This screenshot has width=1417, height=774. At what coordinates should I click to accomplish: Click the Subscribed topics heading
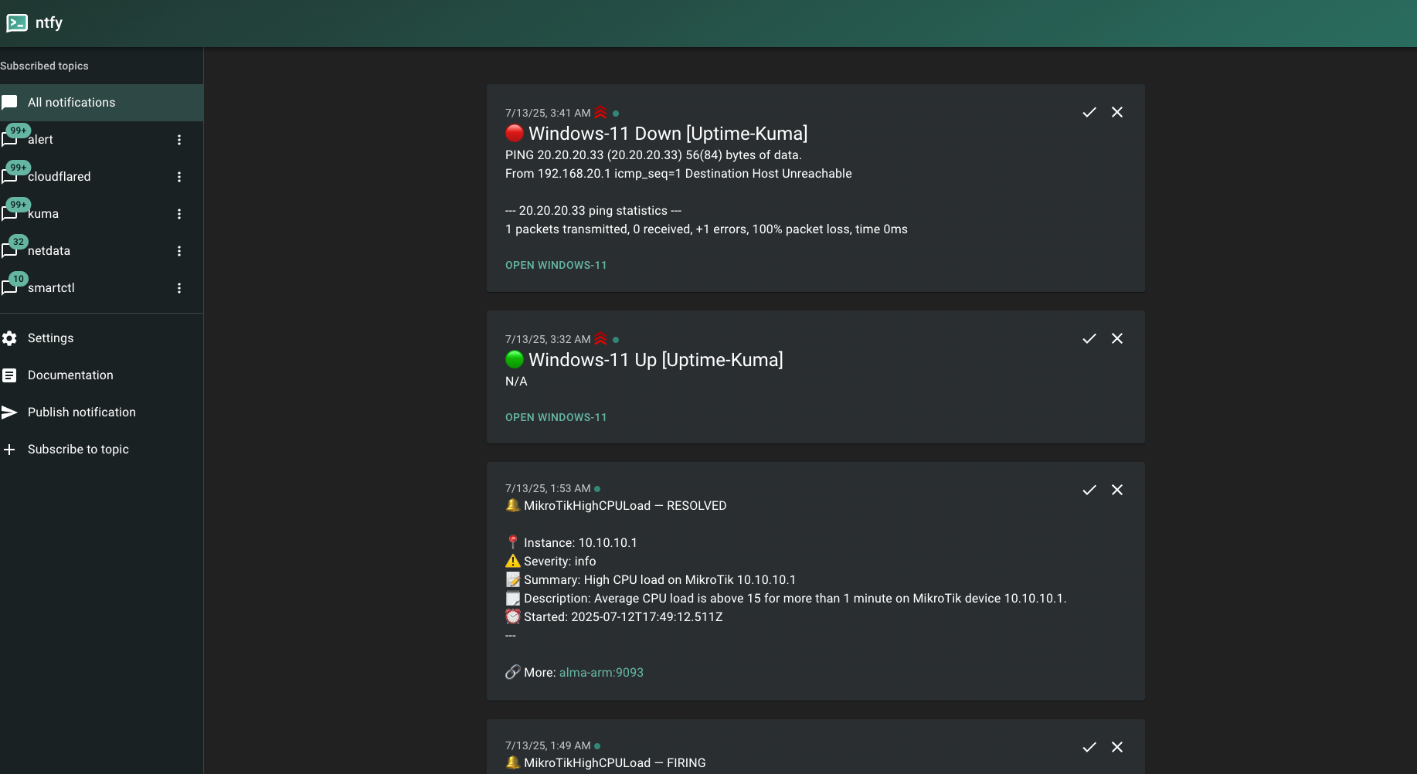[44, 66]
